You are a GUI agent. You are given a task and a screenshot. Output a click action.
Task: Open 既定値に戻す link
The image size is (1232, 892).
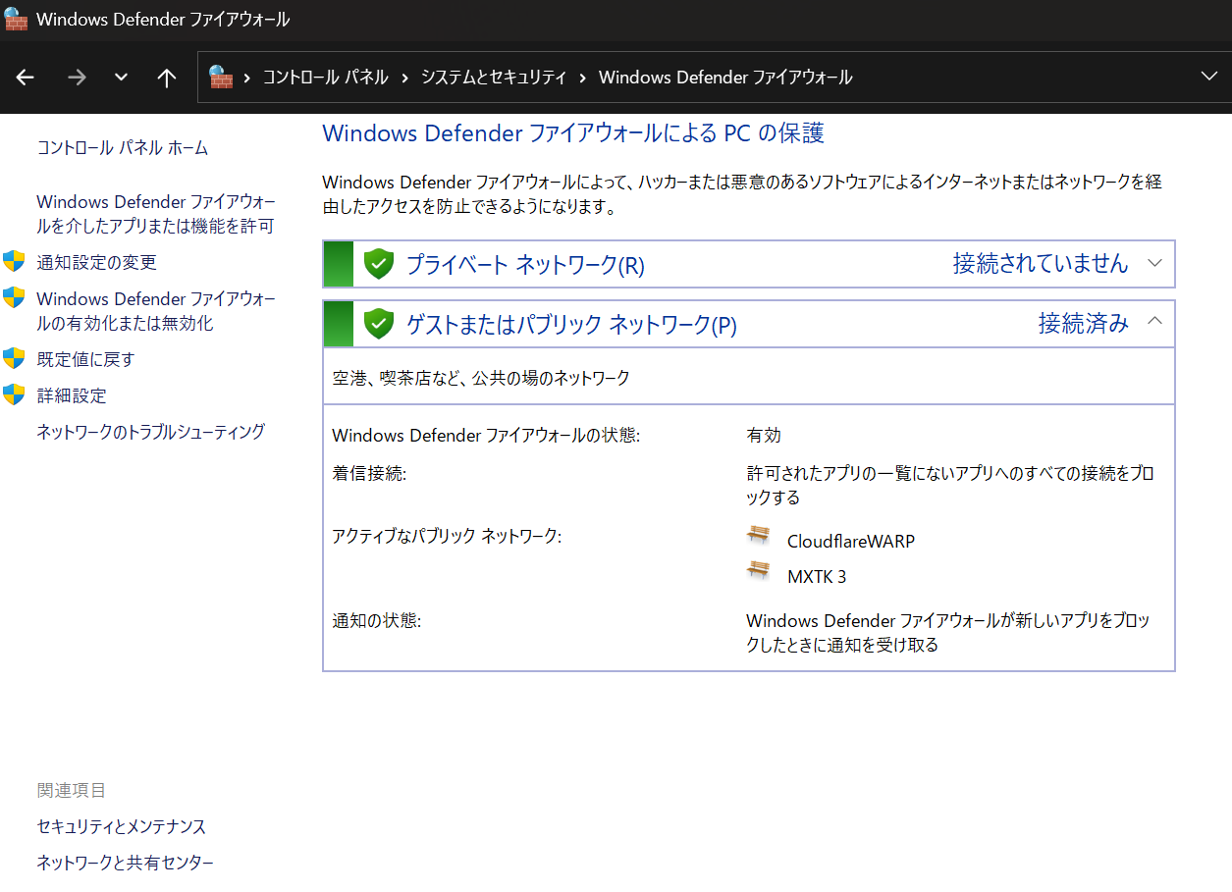(85, 360)
